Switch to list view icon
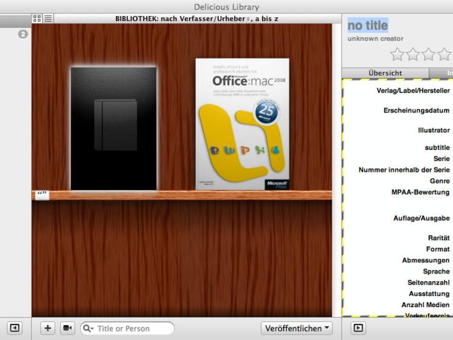Screen dimensions: 453x340 click(x=48, y=19)
